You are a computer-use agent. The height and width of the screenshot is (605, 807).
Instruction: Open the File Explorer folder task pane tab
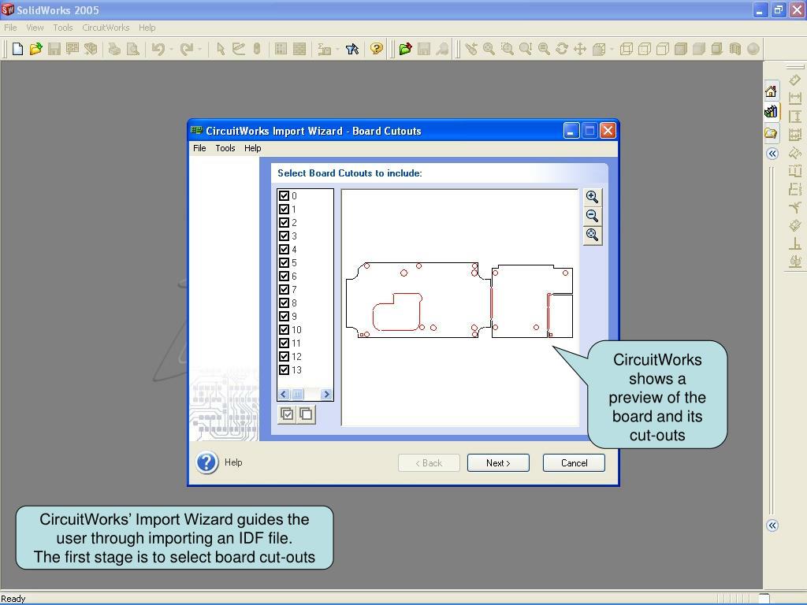[771, 133]
